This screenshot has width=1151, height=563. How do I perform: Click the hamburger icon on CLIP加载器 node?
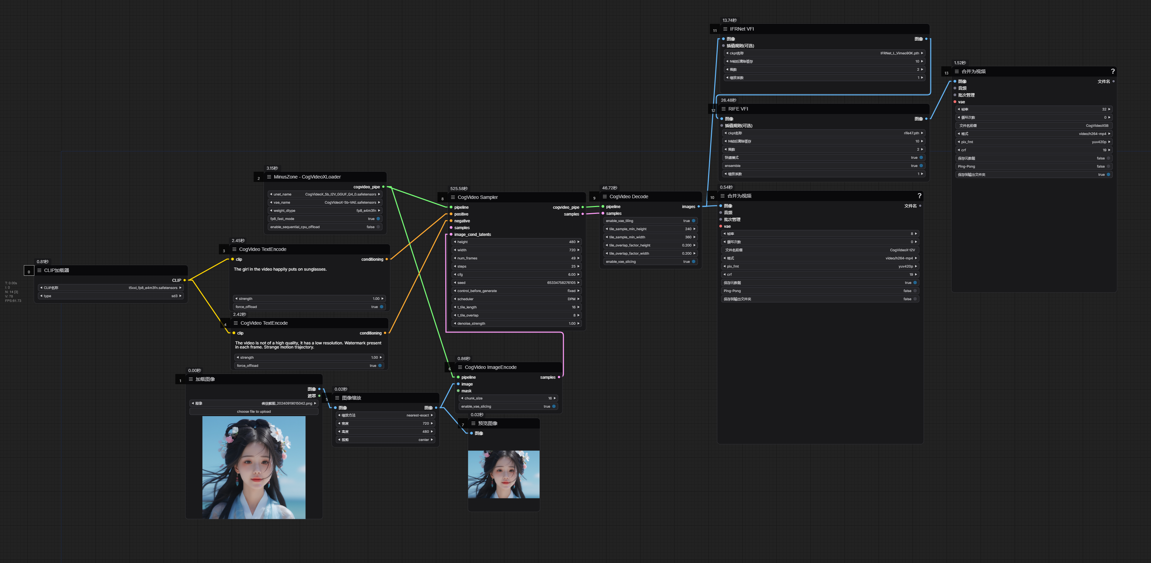click(39, 270)
